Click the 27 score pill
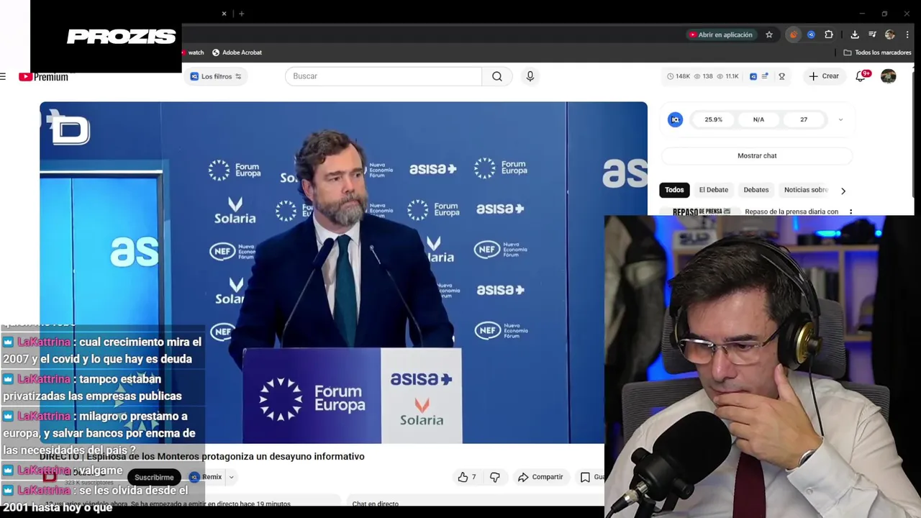 (804, 119)
